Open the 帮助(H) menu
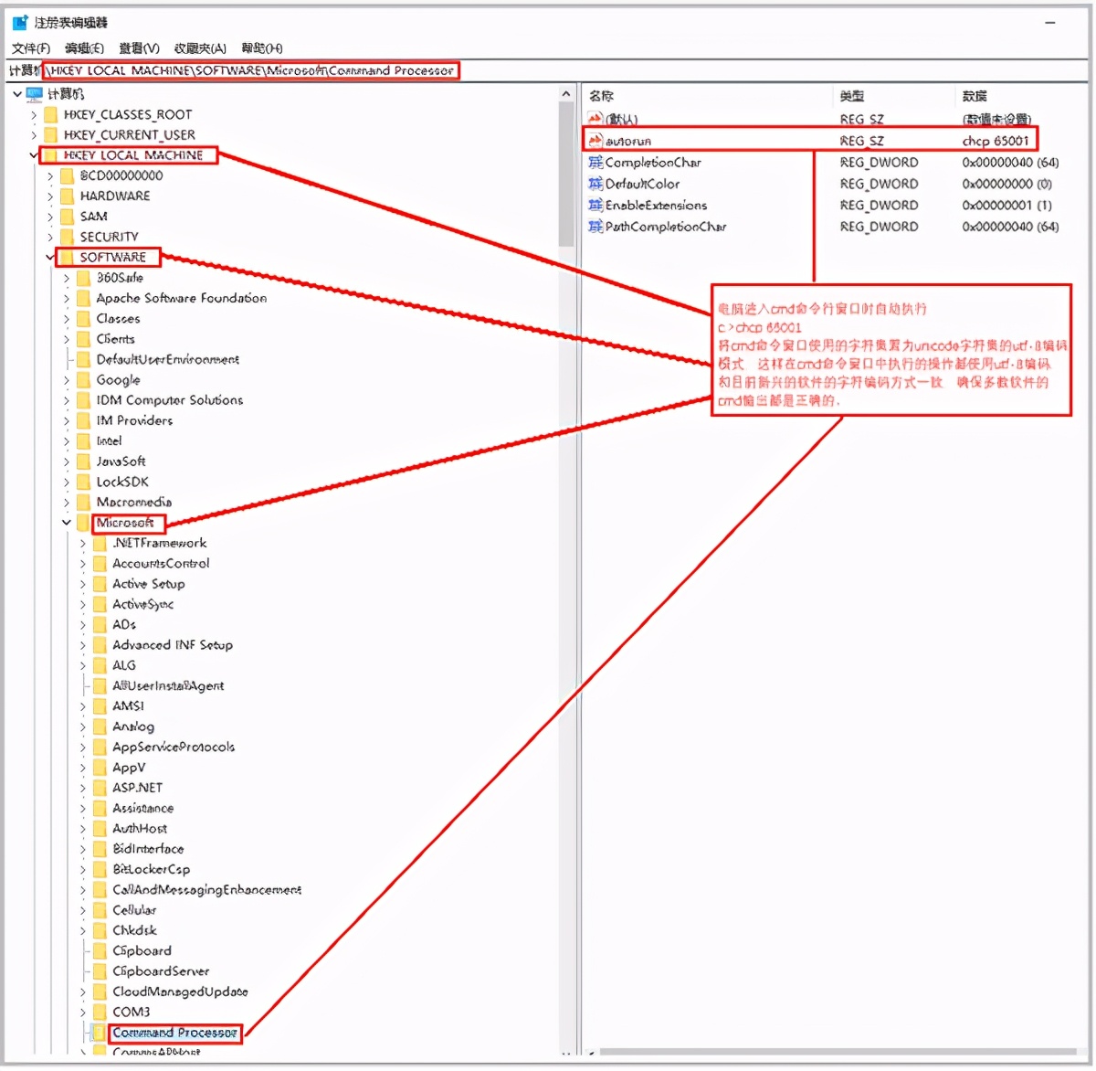The image size is (1096, 1071). click(x=261, y=48)
